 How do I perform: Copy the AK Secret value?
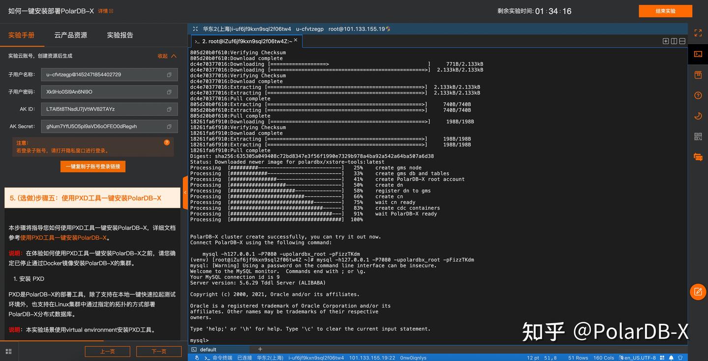pos(169,126)
